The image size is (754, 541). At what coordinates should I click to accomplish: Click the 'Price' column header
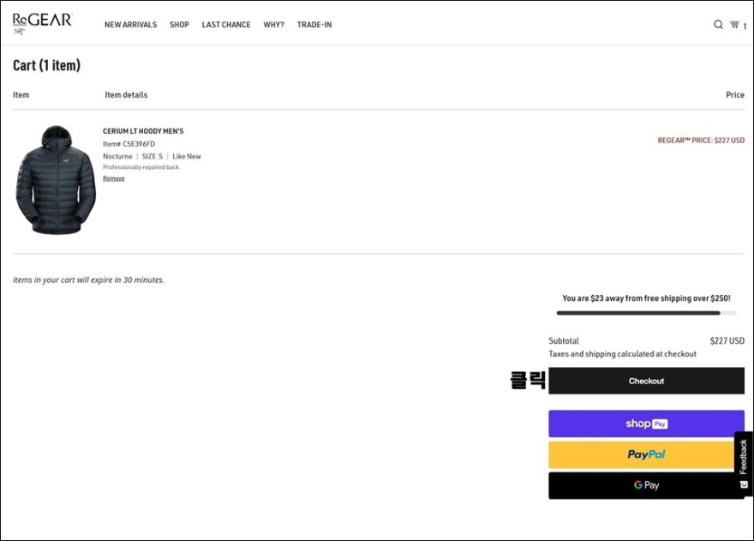click(x=735, y=95)
